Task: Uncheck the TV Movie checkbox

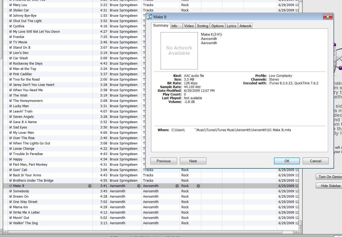Action: 10,42
